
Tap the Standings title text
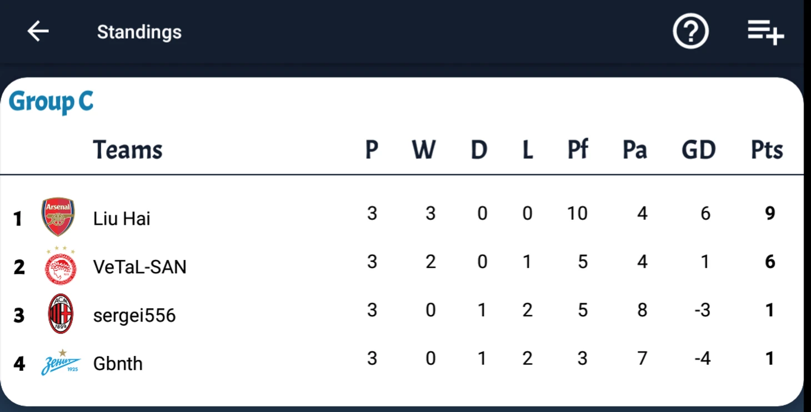point(139,32)
